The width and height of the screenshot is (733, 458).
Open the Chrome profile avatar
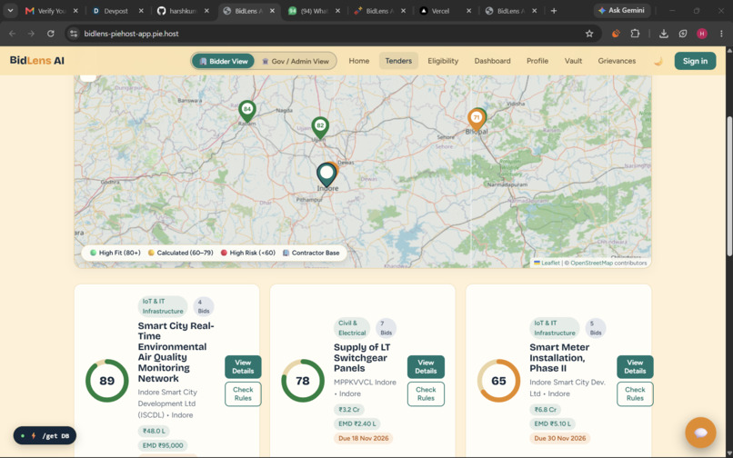702,34
